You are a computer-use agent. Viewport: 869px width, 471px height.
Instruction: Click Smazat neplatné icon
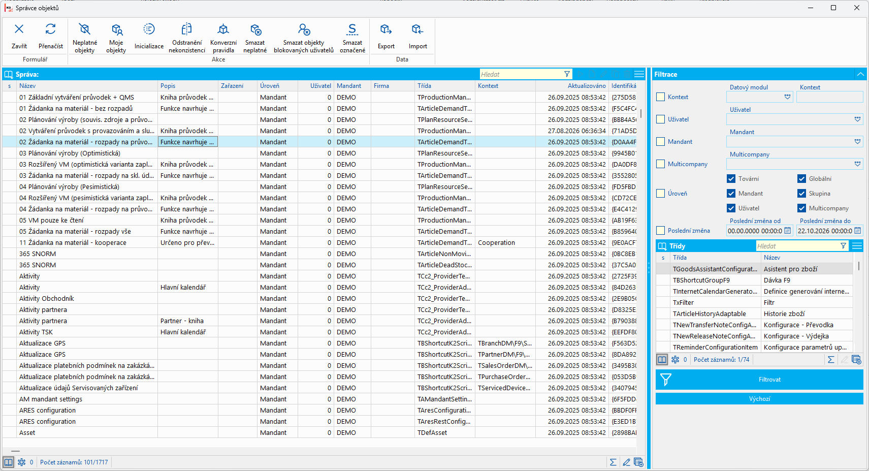click(x=255, y=29)
